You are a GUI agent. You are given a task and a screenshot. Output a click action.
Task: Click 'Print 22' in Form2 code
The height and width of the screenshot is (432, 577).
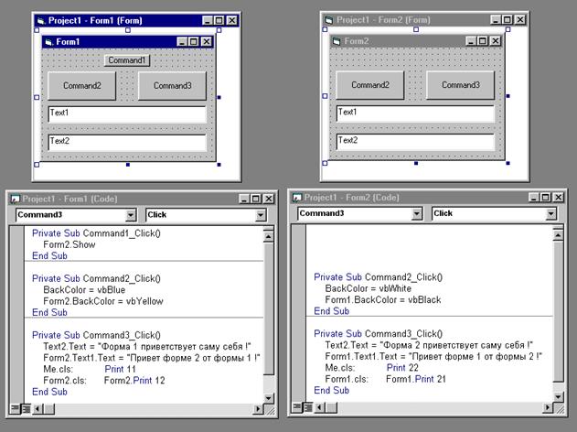402,368
